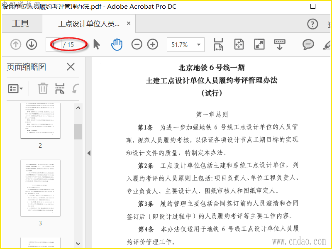Open the thumbnail options menu dropdown

[x=15, y=88]
